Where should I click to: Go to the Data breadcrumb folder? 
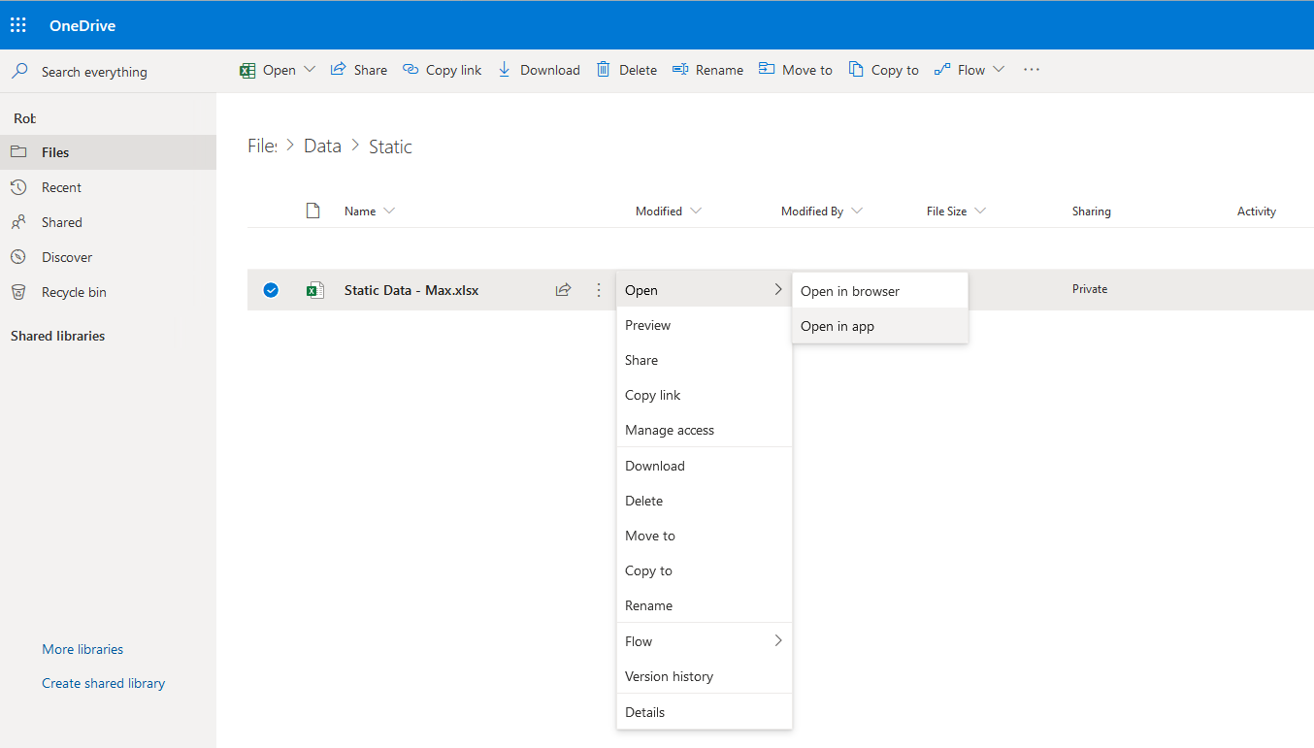(x=322, y=146)
